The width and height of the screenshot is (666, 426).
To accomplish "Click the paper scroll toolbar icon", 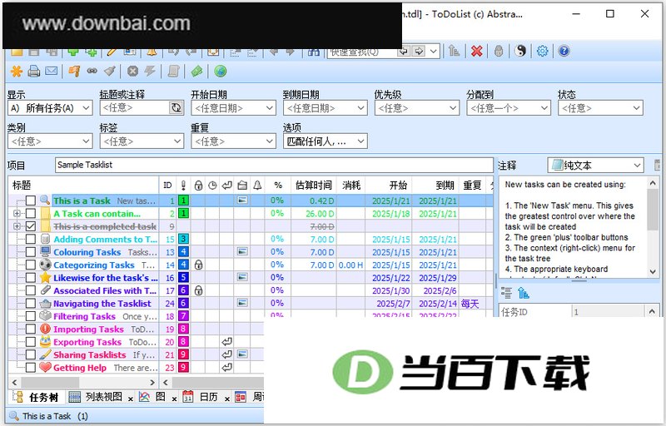I will click(x=173, y=72).
